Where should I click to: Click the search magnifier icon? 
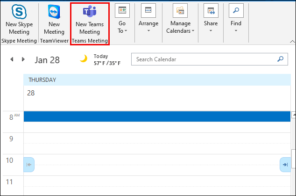[280, 59]
